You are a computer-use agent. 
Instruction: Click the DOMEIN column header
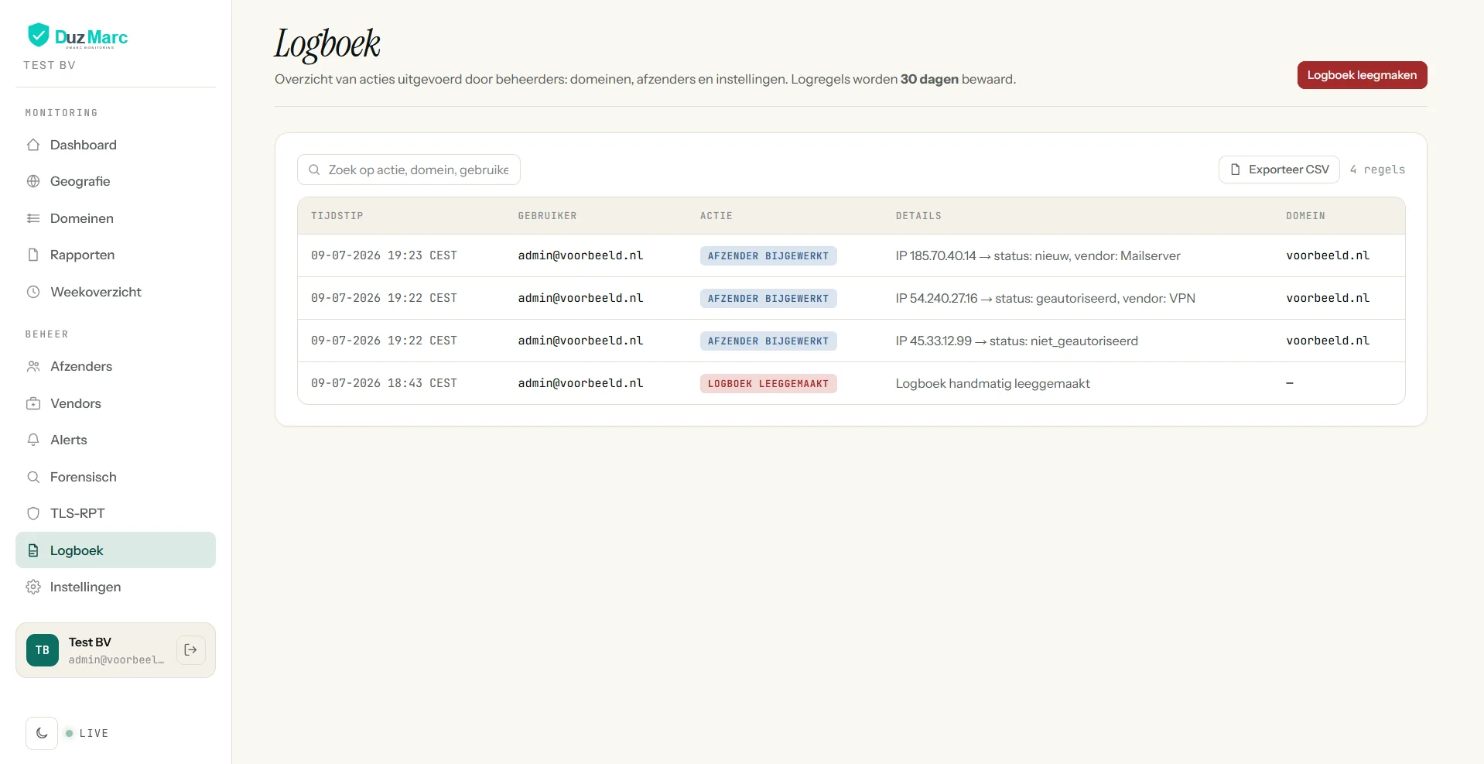tap(1305, 216)
